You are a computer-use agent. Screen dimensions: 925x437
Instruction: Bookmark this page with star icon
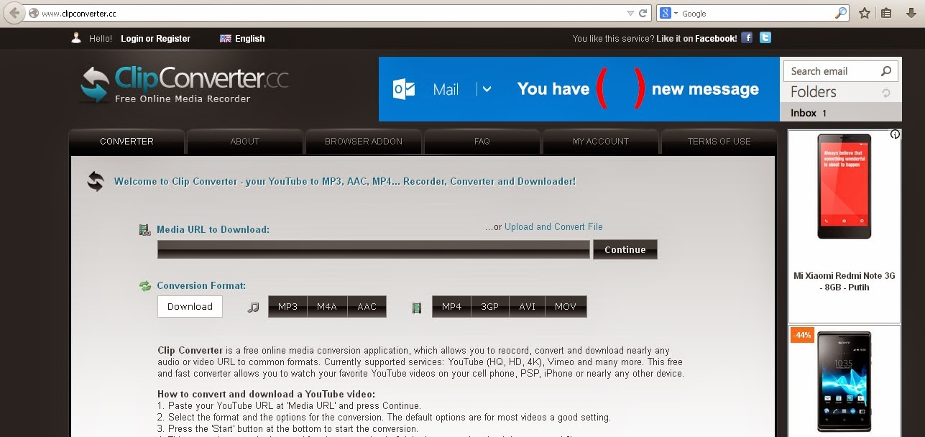click(865, 13)
